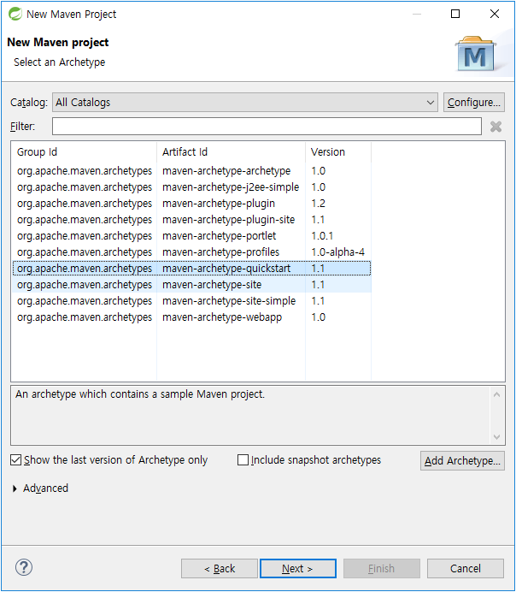Maximize the New Maven Project window
Viewport: 516px width, 592px height.
tap(455, 14)
